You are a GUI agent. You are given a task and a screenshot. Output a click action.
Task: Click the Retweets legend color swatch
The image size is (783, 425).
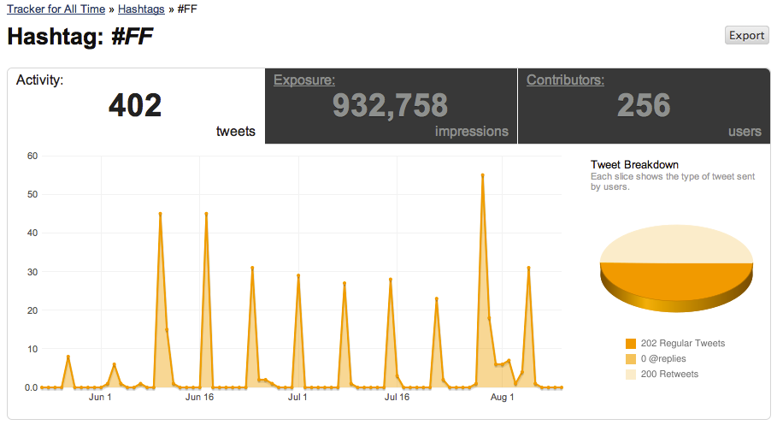(x=631, y=375)
